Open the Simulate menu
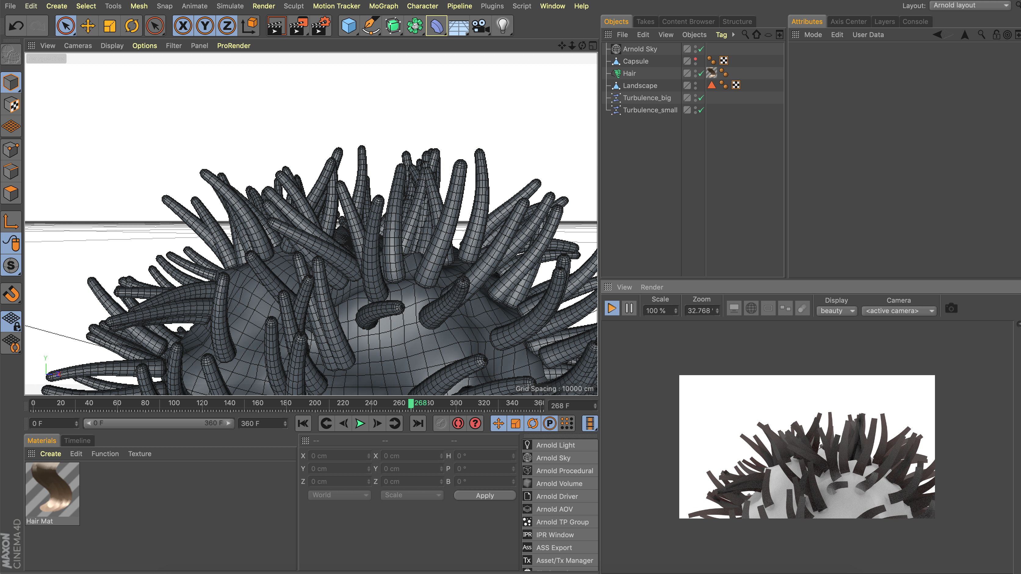 [x=230, y=6]
